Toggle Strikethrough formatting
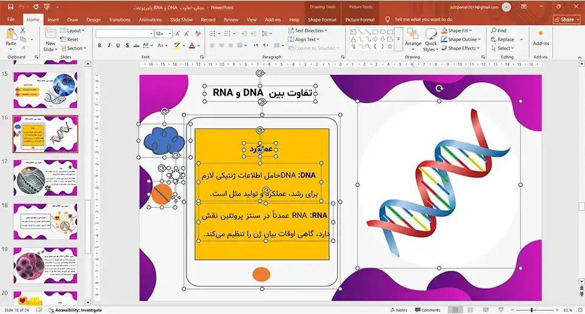585x314 pixels. [x=136, y=46]
